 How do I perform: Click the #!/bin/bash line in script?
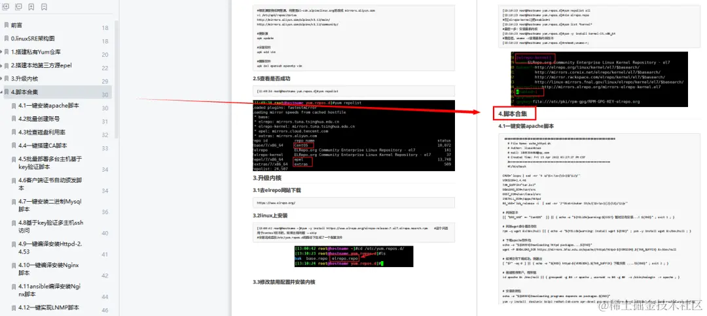tap(515, 166)
